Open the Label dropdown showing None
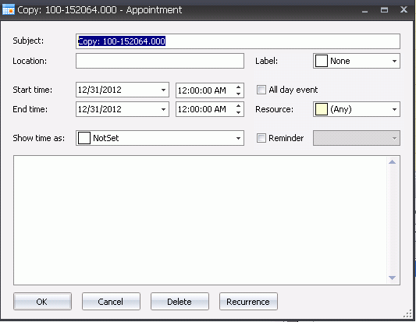Screen dimensions: 416x322 coord(357,61)
